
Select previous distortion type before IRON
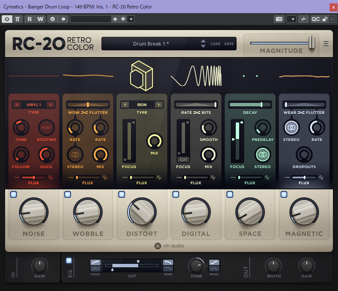coord(125,105)
